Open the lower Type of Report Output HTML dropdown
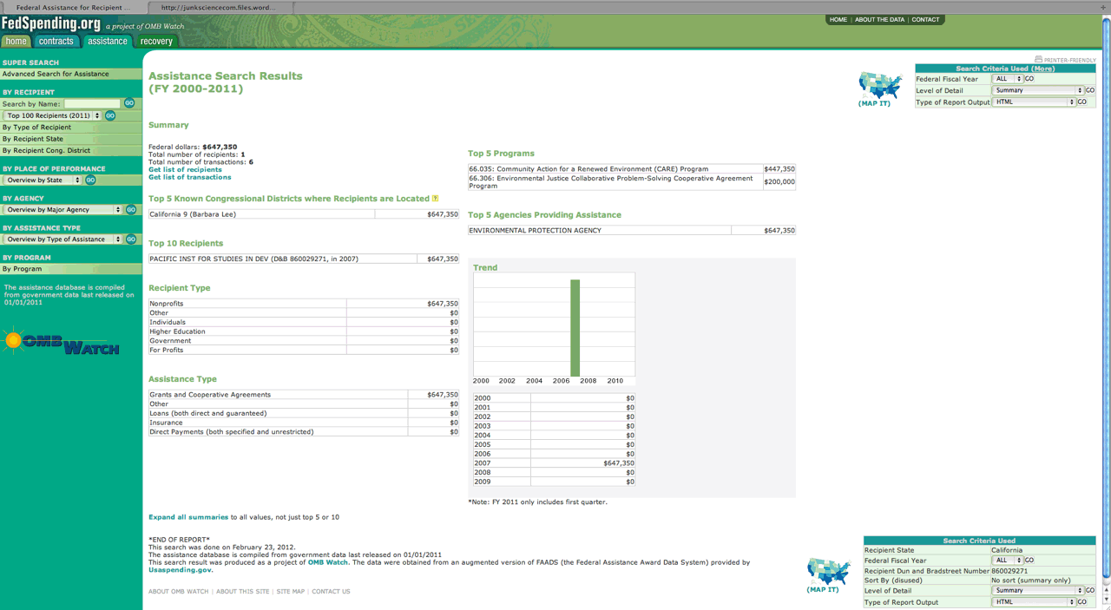This screenshot has width=1111, height=610. pyautogui.click(x=1034, y=602)
